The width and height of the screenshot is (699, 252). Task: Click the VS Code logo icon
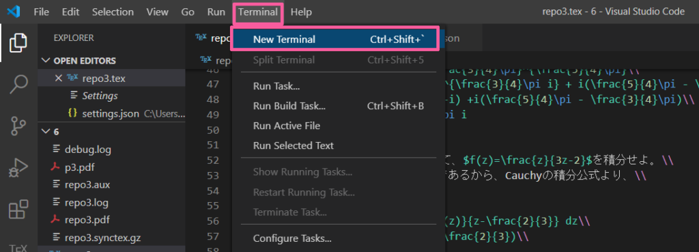point(14,12)
